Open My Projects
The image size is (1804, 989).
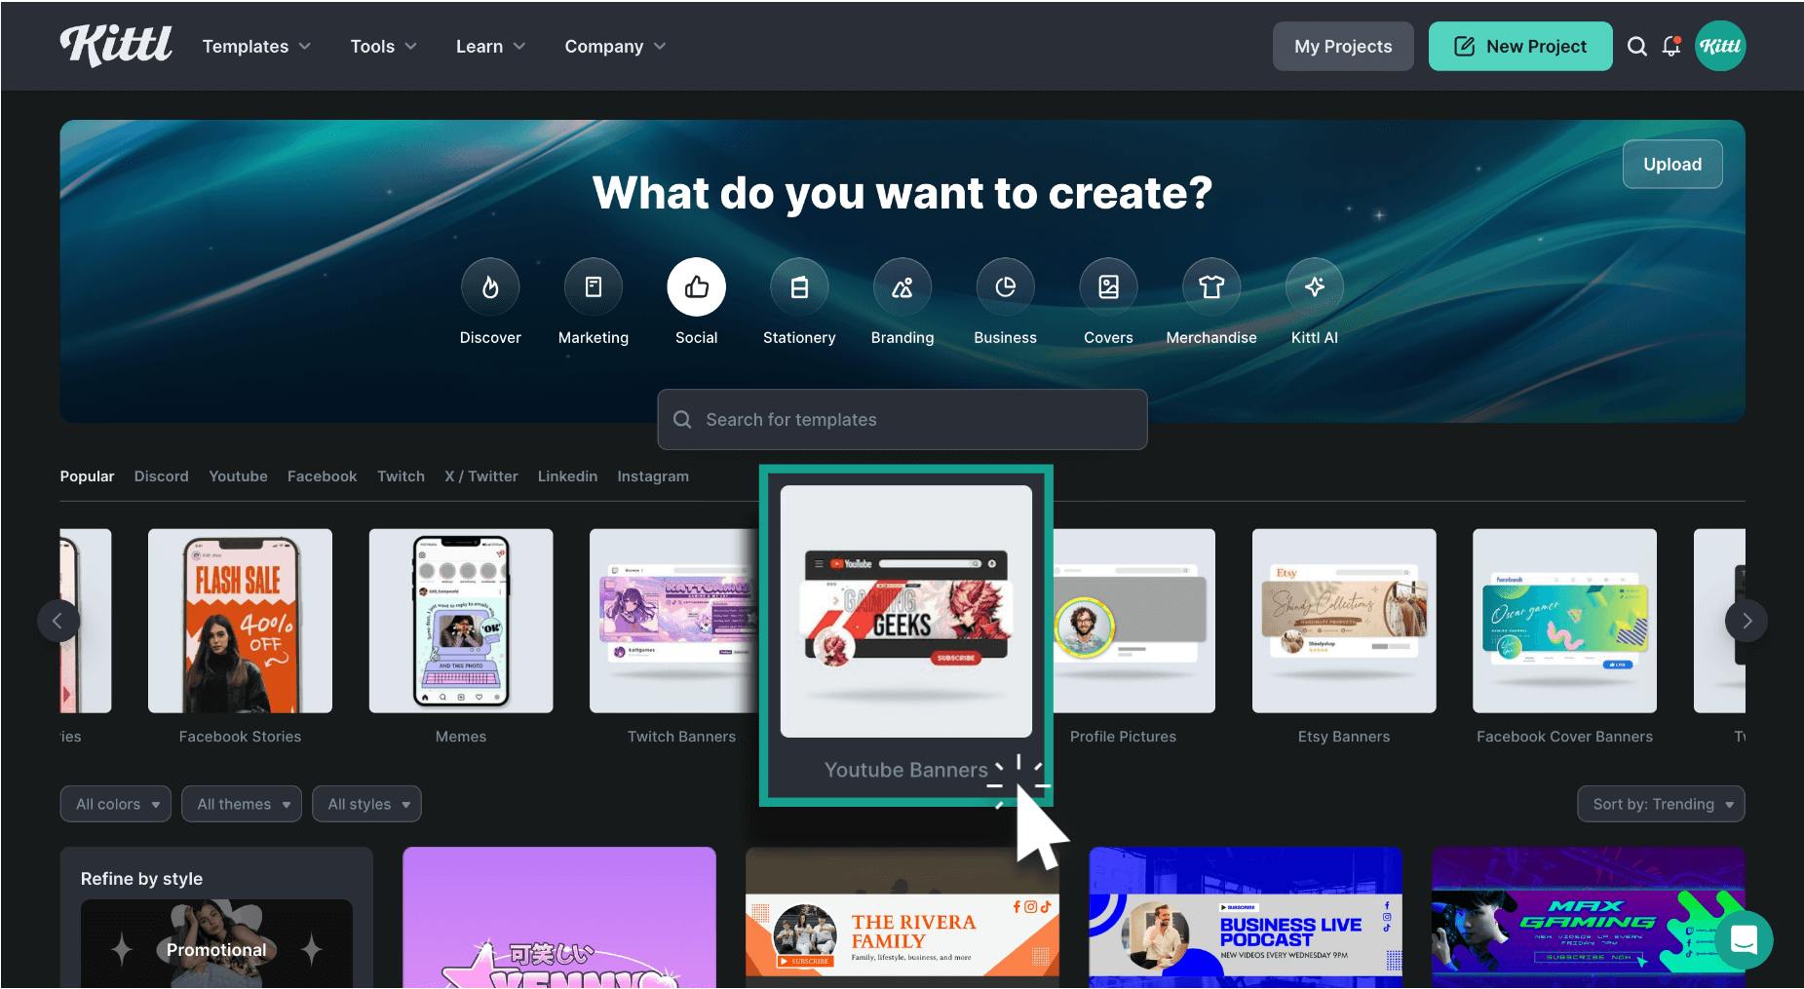tap(1342, 46)
